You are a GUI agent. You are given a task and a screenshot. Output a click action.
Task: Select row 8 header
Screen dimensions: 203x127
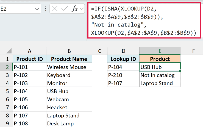click(6, 116)
